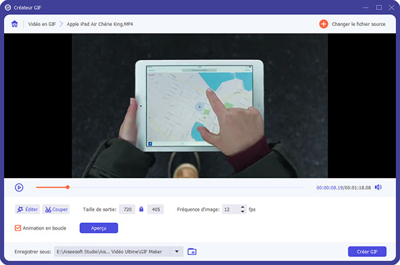Go to the home screen icon

point(15,24)
